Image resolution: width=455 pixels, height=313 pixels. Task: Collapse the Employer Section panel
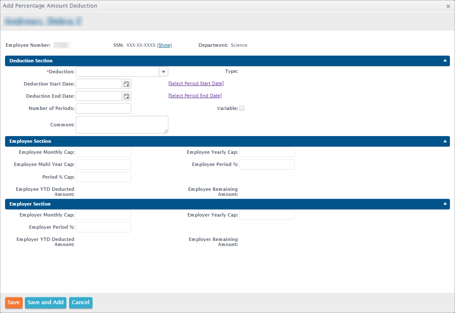[x=445, y=204]
